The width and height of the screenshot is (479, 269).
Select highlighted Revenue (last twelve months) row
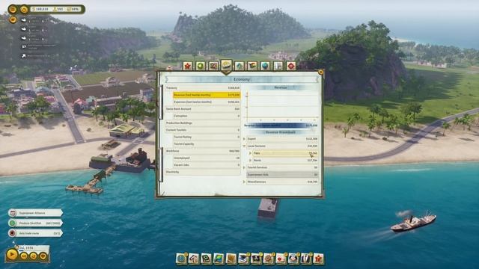(207, 95)
